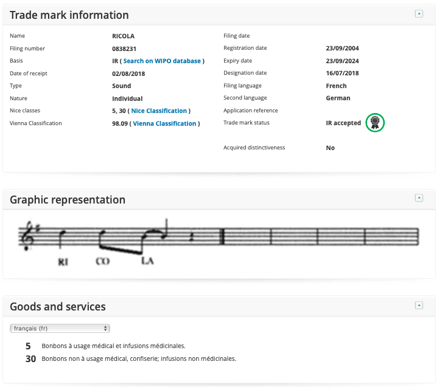The width and height of the screenshot is (442, 387).
Task: Click the Goods and services heading
Action: tap(58, 307)
